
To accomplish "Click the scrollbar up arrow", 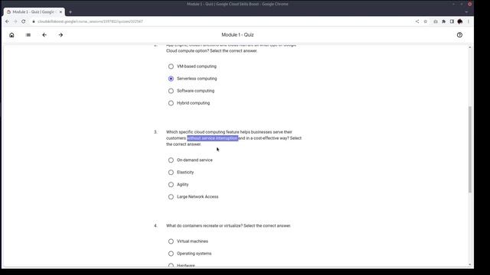I will 469,47.
